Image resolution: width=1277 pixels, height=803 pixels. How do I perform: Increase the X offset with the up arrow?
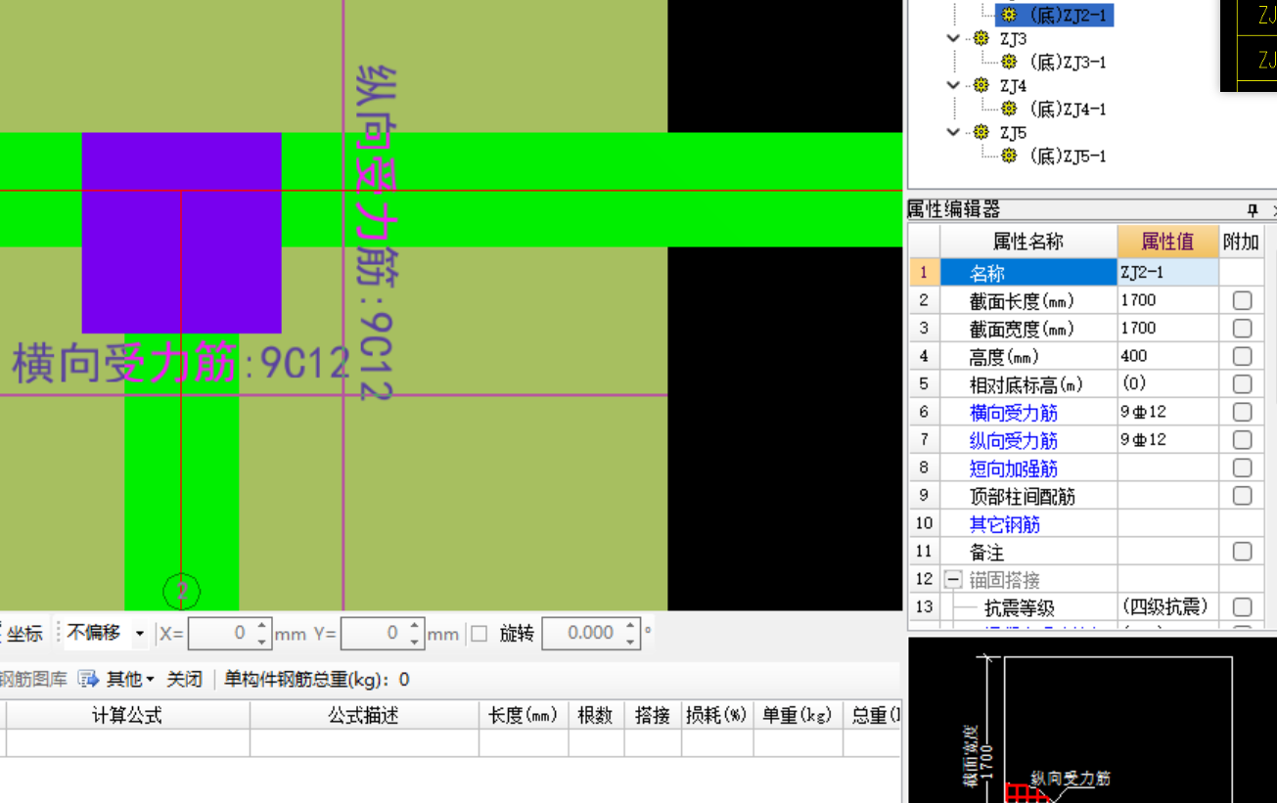coord(261,627)
